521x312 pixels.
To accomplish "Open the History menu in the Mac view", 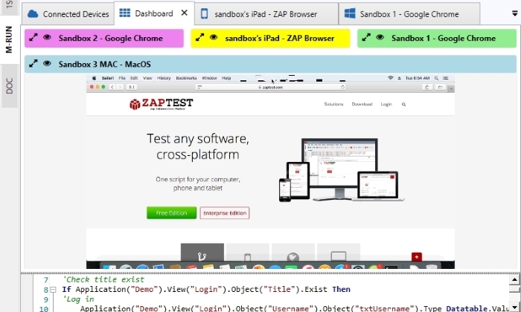I will (164, 78).
